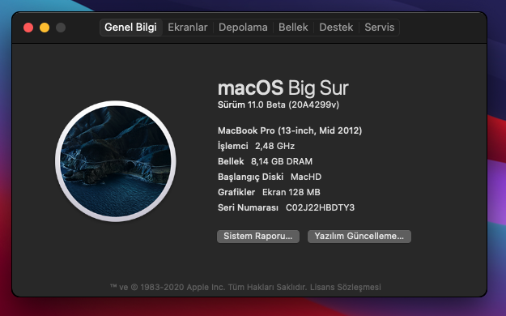Open the Lisans Sözleşmesi link

[345, 287]
